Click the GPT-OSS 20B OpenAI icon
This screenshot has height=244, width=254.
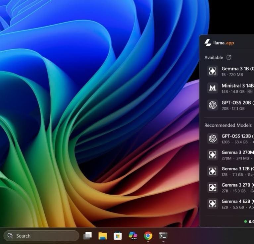coord(213,105)
